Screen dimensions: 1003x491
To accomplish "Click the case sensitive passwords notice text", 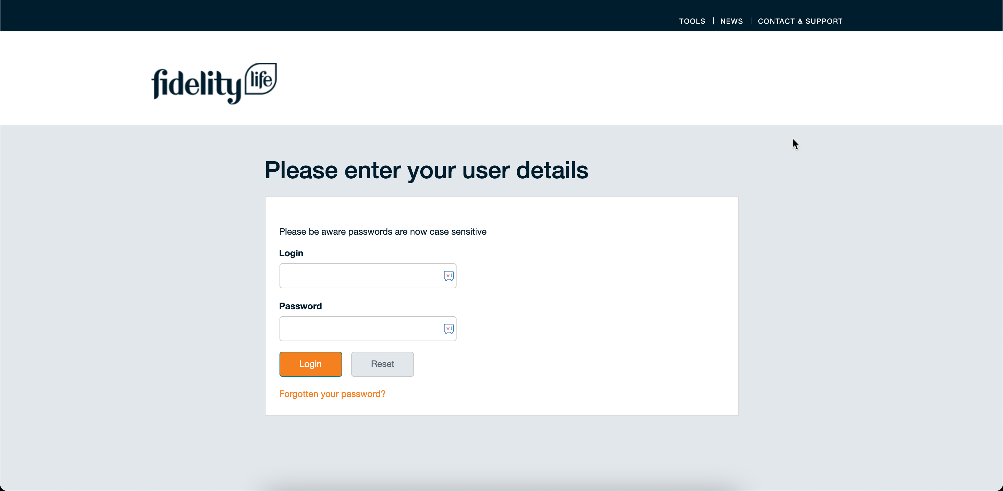I will (x=382, y=232).
